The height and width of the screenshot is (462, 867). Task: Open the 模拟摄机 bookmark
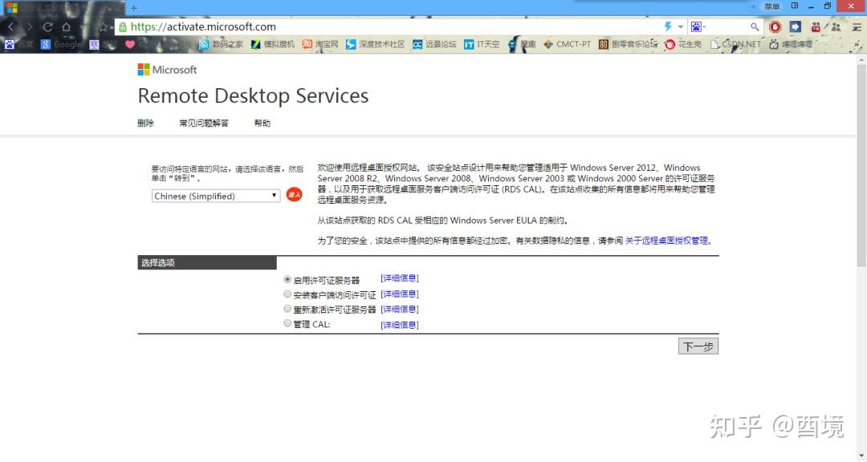pos(273,44)
